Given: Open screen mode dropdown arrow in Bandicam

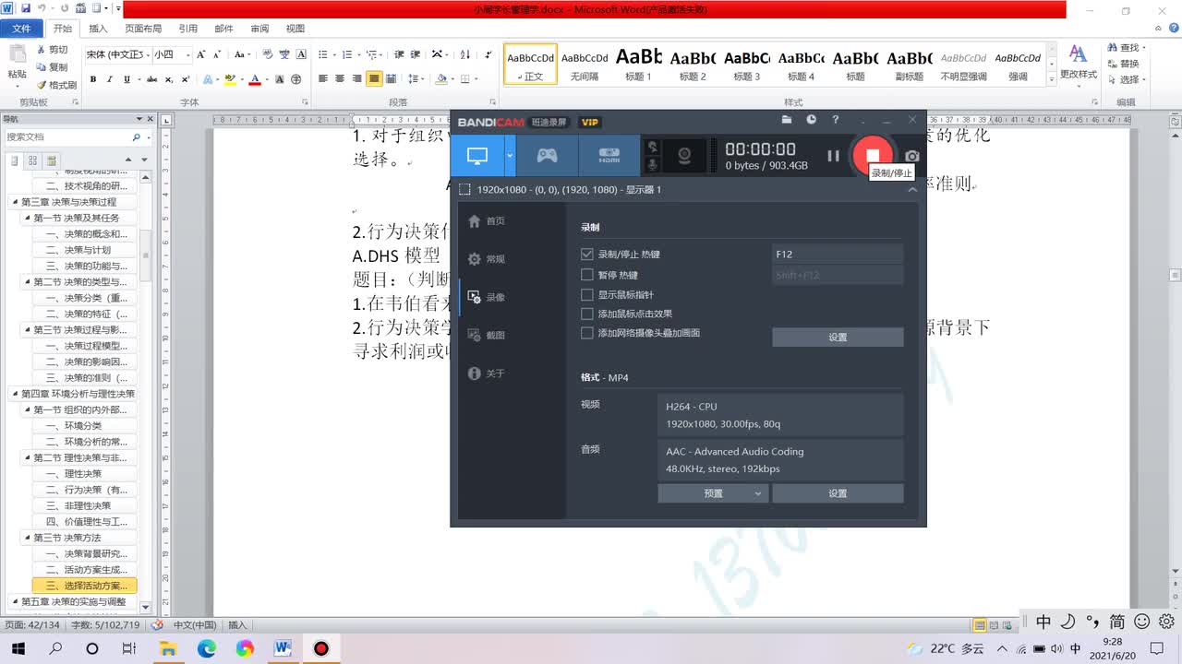Looking at the screenshot, I should (x=510, y=156).
